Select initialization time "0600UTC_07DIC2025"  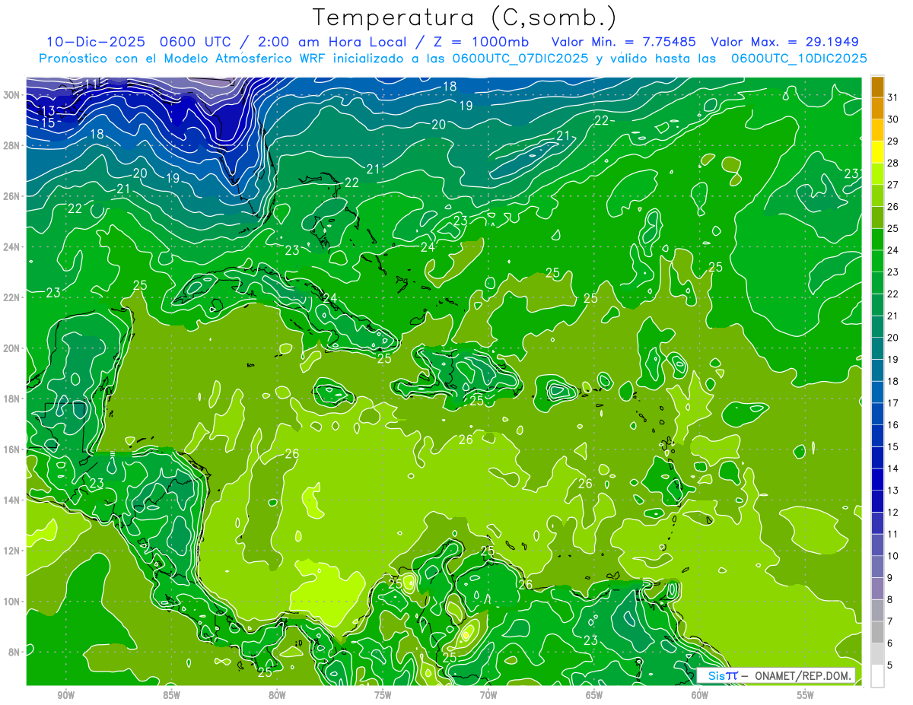[x=520, y=59]
